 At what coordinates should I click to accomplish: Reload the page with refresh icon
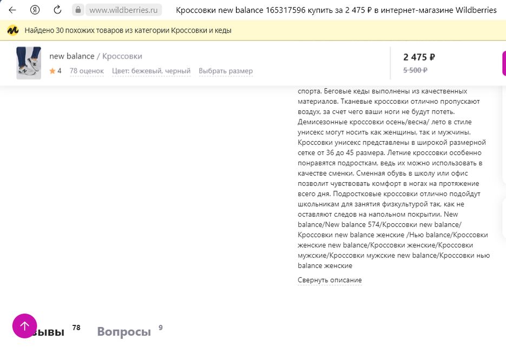coord(58,10)
